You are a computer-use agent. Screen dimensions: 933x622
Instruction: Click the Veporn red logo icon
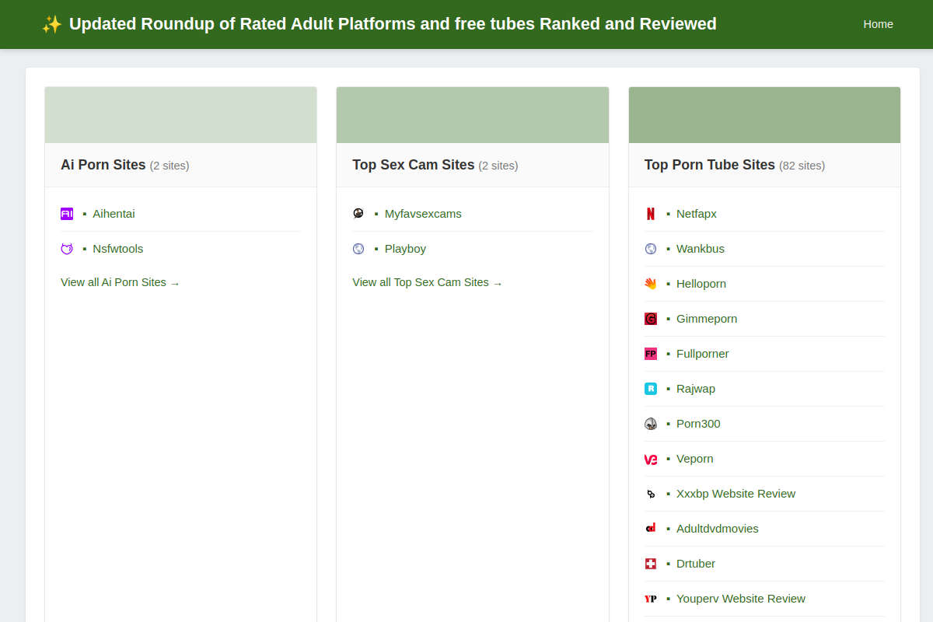(651, 459)
